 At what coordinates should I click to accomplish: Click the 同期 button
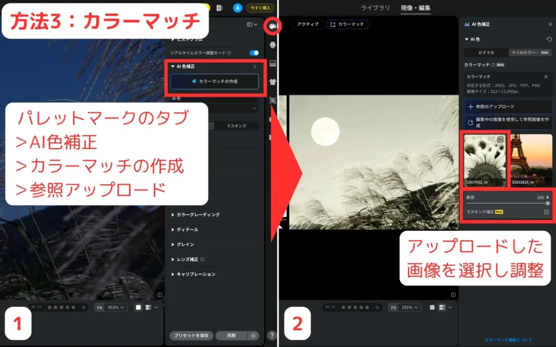(232, 335)
